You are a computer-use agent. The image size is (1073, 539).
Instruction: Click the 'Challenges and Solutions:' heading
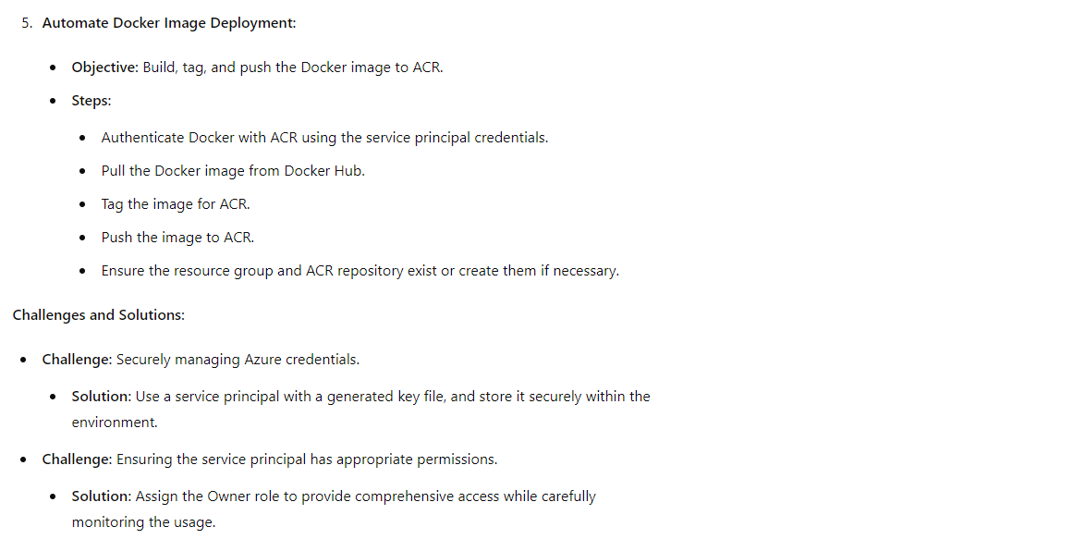pos(99,315)
